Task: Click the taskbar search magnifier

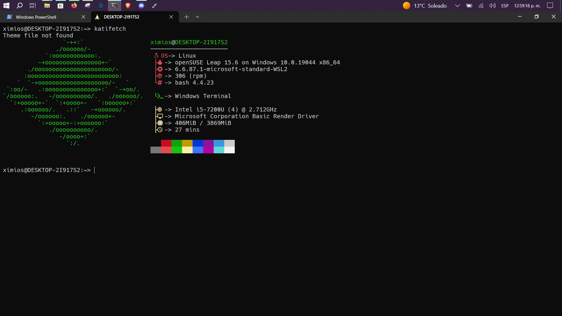Action: point(20,6)
